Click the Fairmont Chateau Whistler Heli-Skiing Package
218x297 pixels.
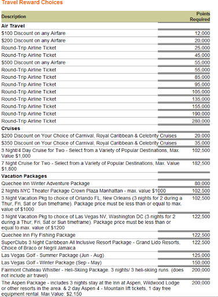point(93,273)
